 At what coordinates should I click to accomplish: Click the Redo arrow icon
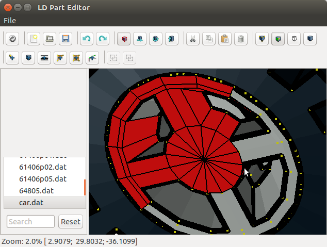pyautogui.click(x=103, y=39)
